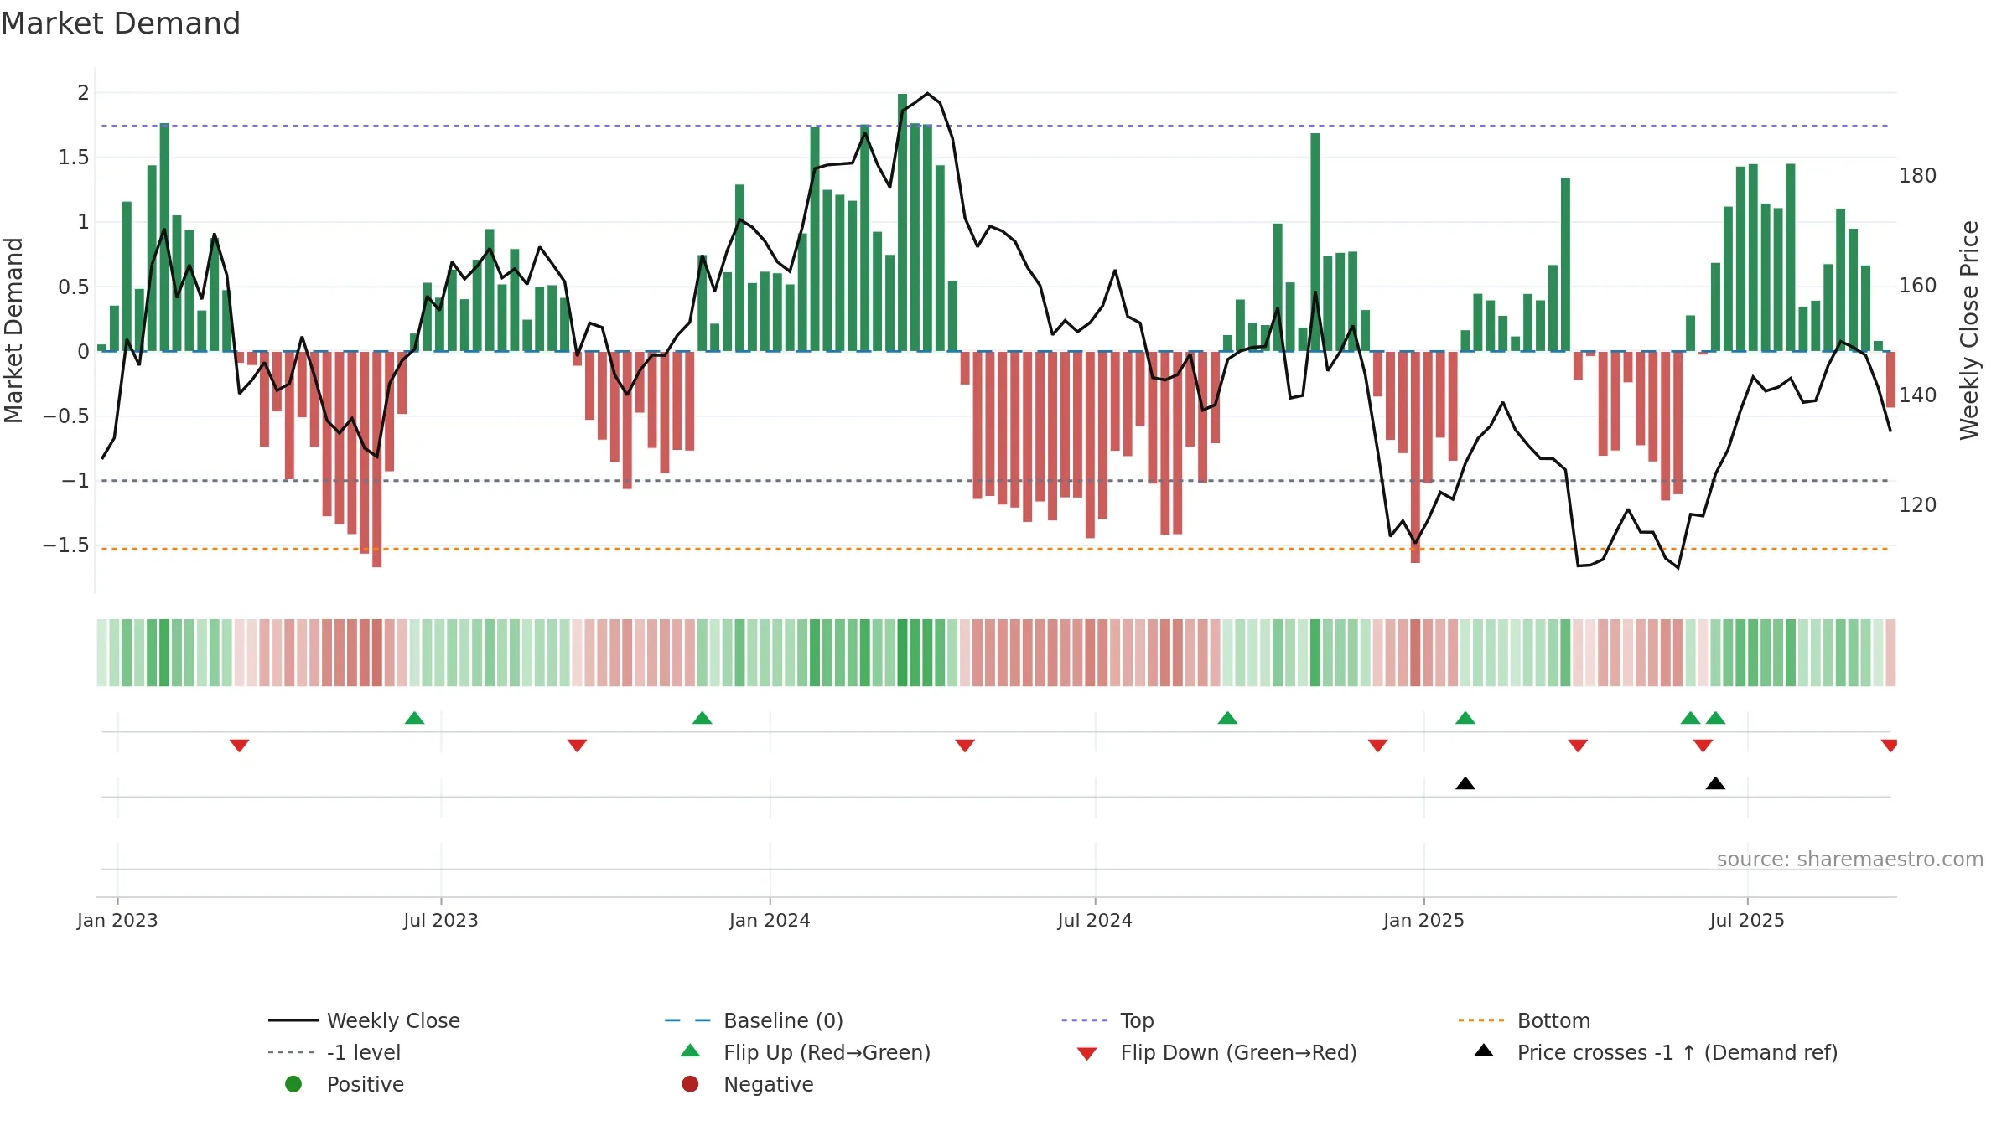Screen dimensions: 2012x1131
Task: Click the Weekly Close Price axis label
Action: click(1969, 330)
